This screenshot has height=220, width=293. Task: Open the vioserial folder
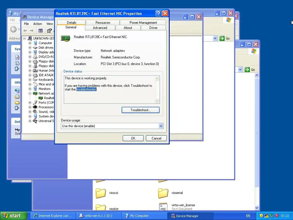171,193
